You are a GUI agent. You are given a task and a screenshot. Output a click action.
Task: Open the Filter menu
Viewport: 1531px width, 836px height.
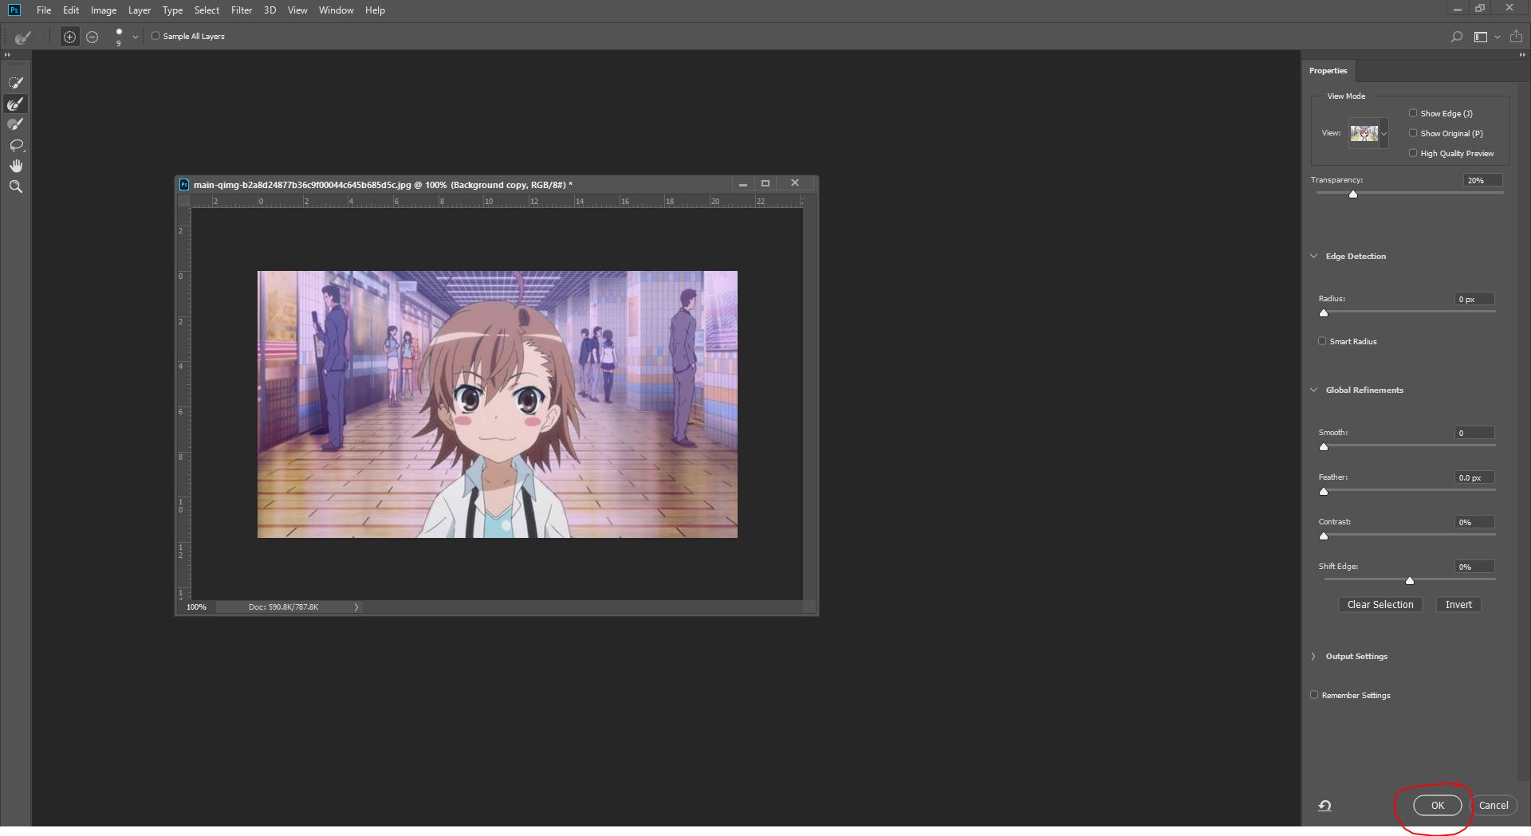pos(242,10)
